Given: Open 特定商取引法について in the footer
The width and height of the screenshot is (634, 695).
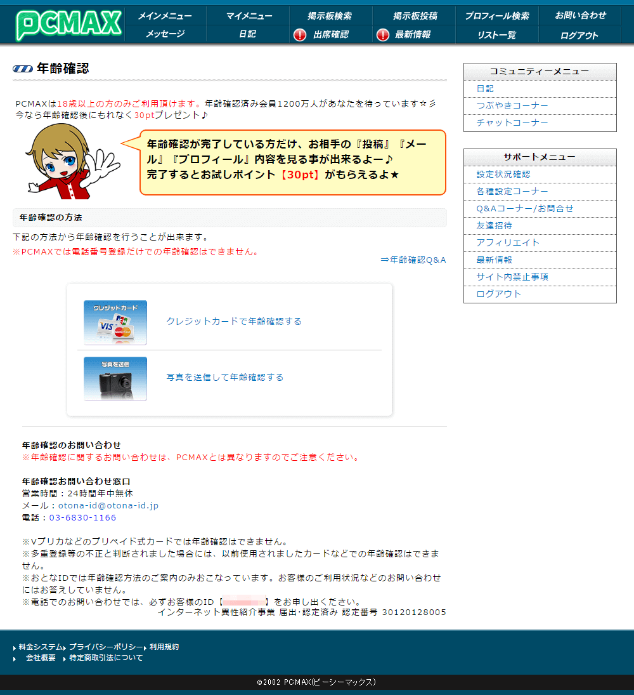Looking at the screenshot, I should pos(107,658).
